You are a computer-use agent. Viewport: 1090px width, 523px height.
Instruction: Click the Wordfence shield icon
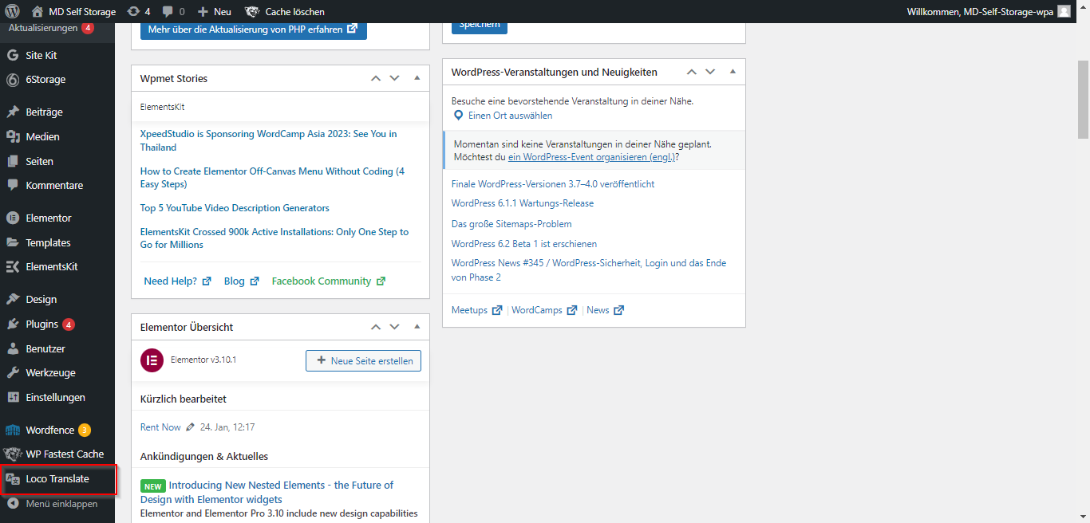click(13, 430)
